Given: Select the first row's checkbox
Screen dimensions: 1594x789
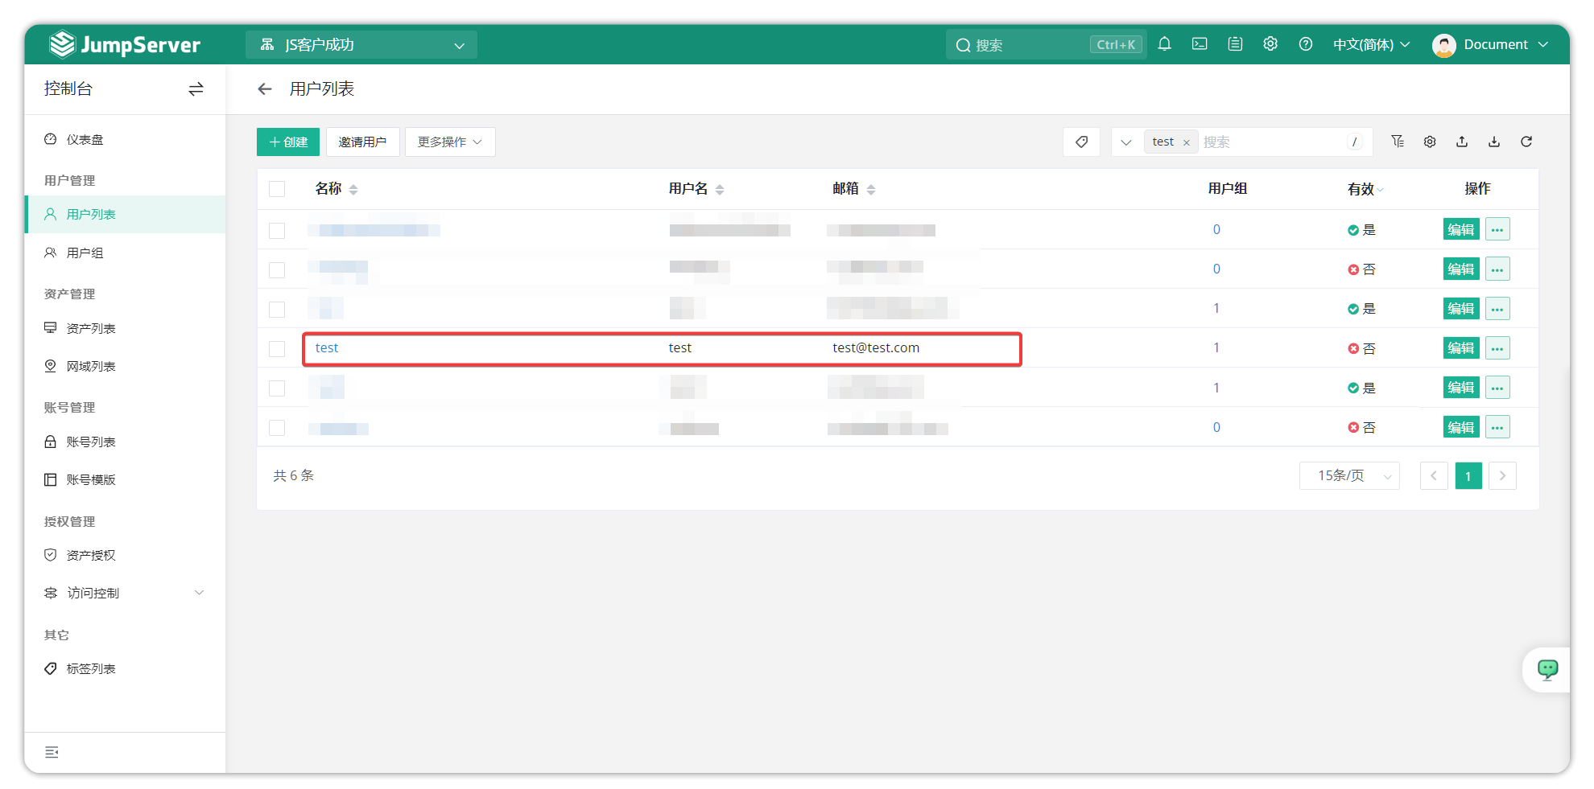Looking at the screenshot, I should click(x=277, y=231).
